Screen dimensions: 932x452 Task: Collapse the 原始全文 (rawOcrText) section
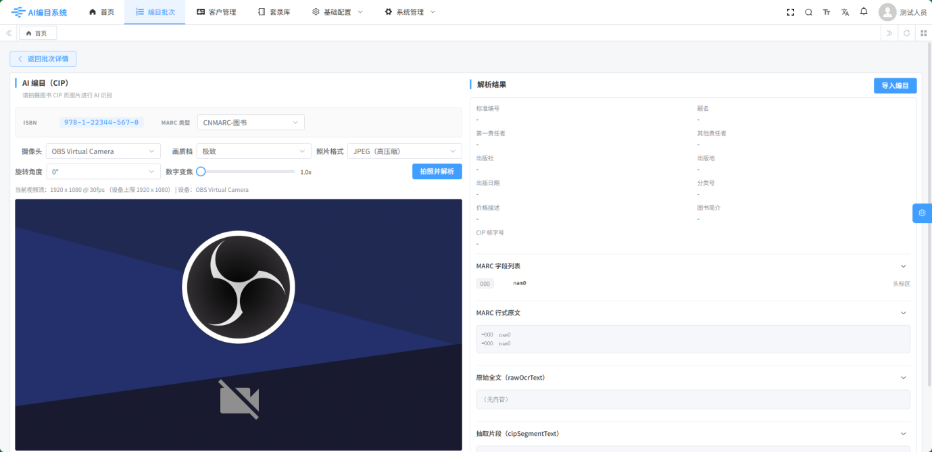903,378
